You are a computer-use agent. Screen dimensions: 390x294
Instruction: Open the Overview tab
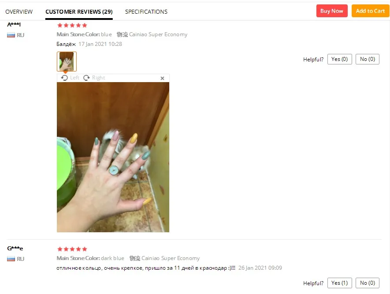click(x=19, y=12)
